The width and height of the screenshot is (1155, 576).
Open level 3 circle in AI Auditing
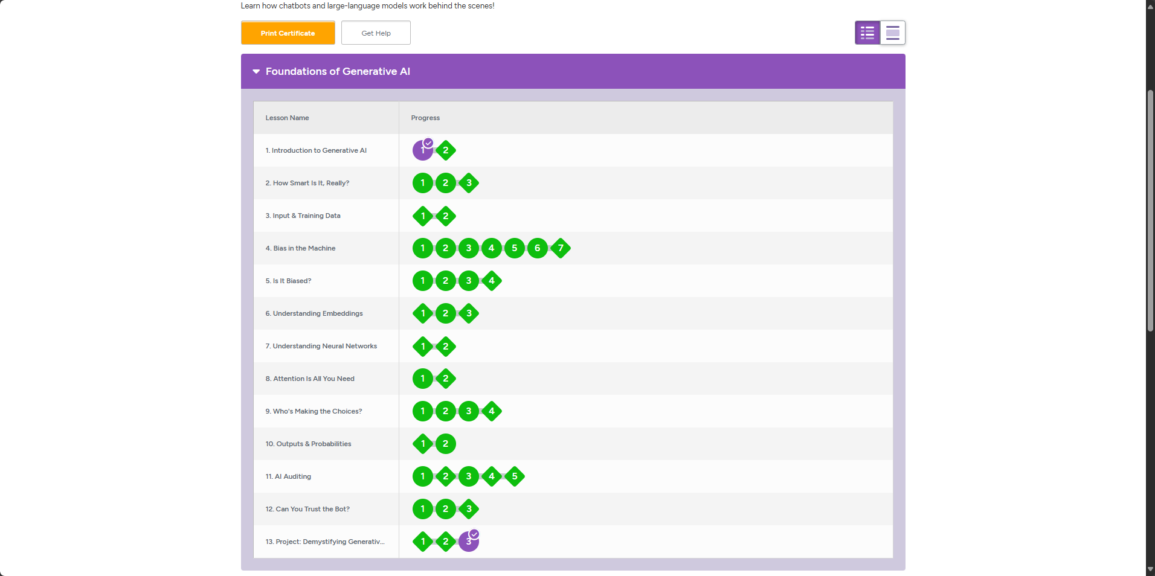click(469, 476)
